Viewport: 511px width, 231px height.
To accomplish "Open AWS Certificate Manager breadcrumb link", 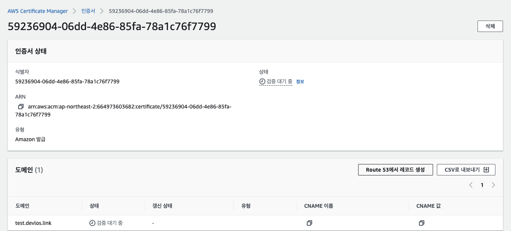I will [x=38, y=11].
